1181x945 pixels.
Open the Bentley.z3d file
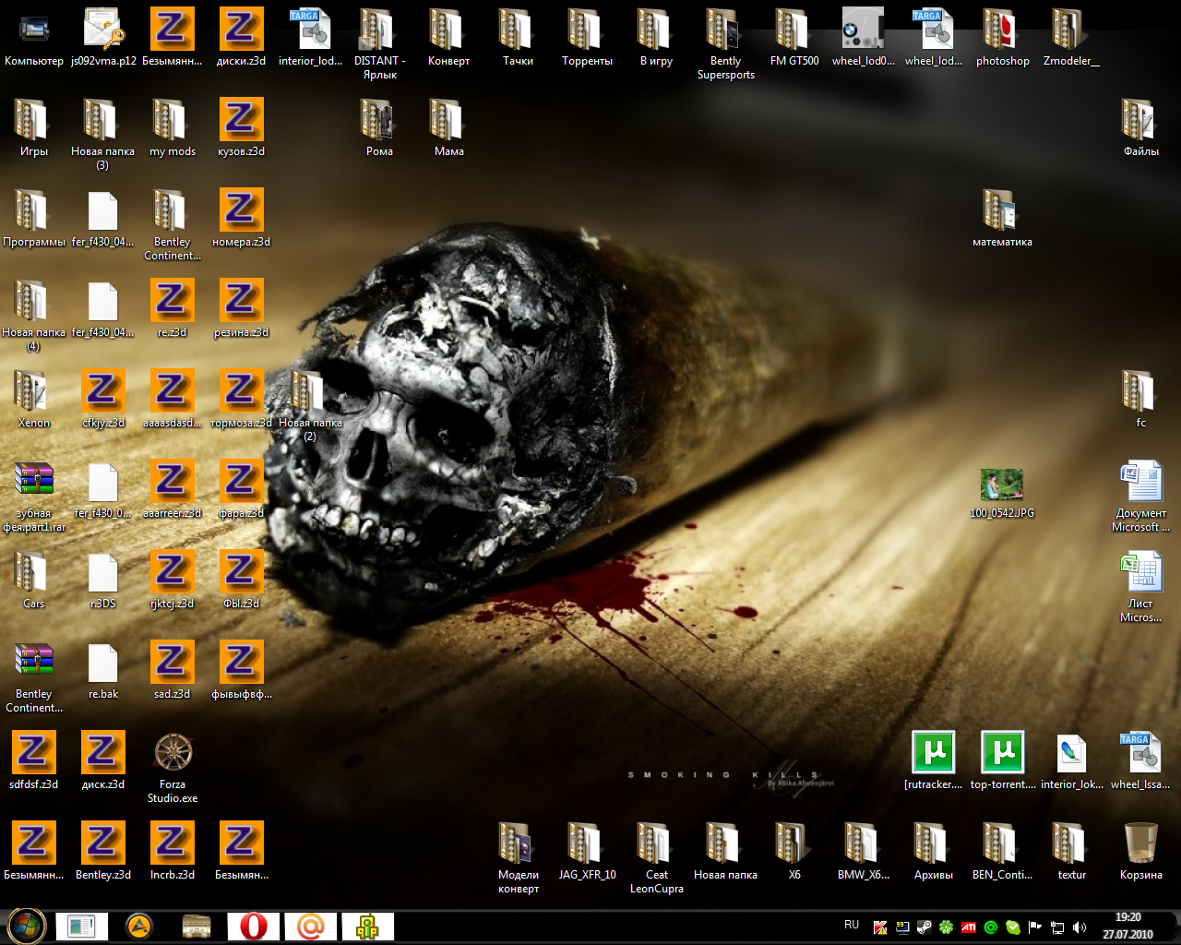103,853
